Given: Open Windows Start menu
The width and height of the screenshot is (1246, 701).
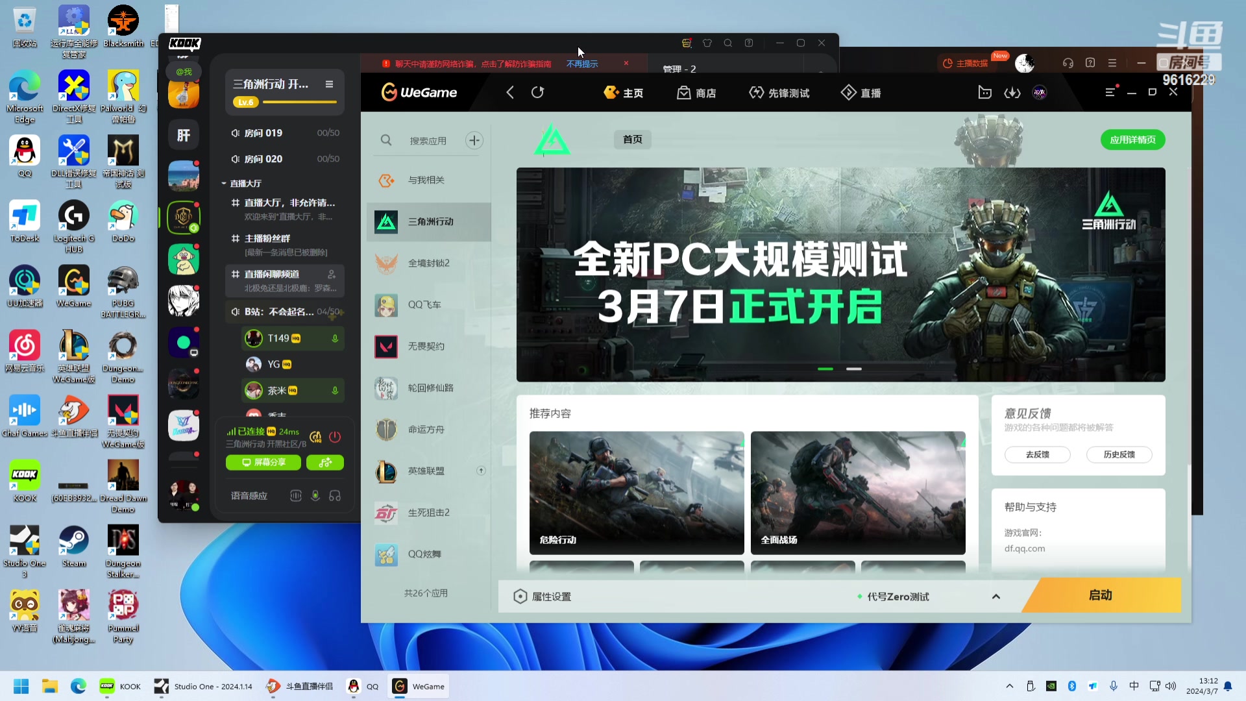Looking at the screenshot, I should click(x=21, y=686).
